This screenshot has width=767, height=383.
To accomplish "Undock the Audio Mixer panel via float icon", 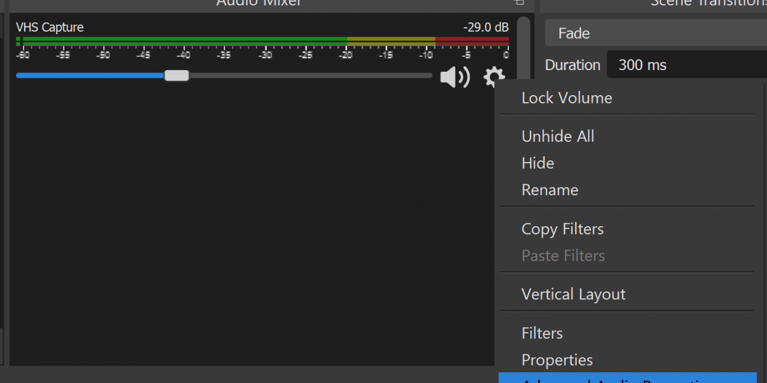I will pyautogui.click(x=519, y=3).
